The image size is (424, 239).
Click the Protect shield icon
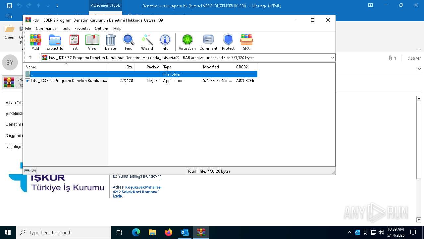[x=228, y=42]
